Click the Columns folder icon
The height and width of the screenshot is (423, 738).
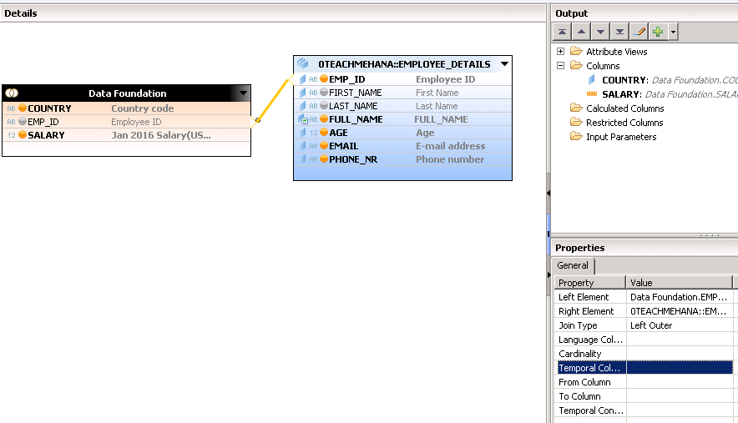pyautogui.click(x=576, y=65)
